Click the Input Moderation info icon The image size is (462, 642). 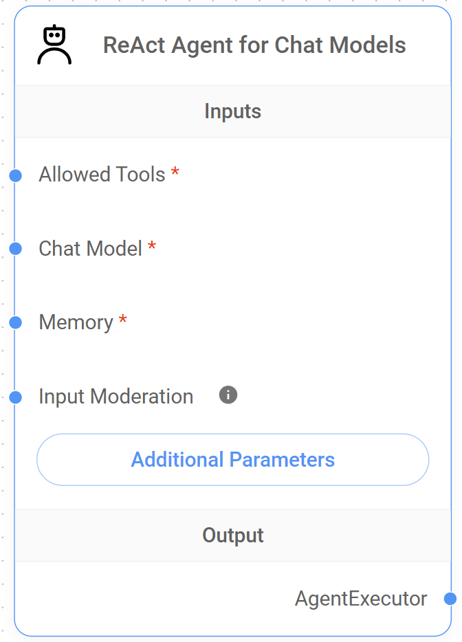click(228, 395)
